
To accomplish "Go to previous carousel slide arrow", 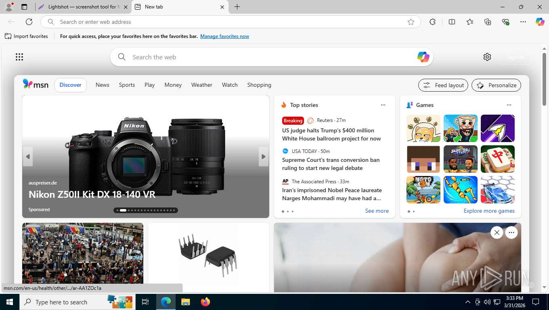I will click(x=28, y=157).
